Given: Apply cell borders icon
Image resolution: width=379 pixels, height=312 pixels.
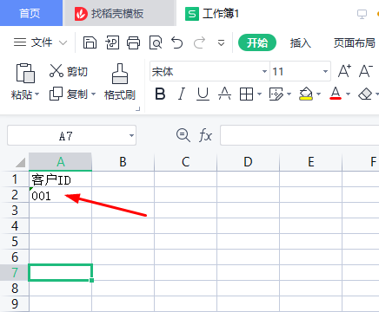Looking at the screenshot, I should coord(246,94).
